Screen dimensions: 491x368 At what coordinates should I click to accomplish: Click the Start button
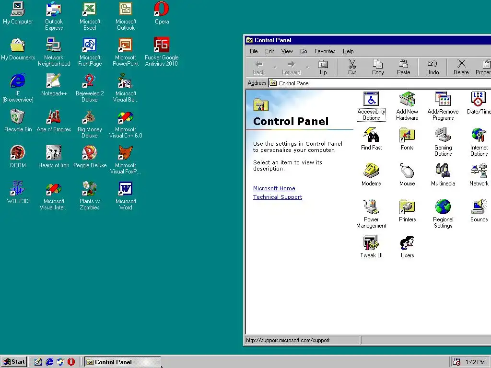point(14,362)
